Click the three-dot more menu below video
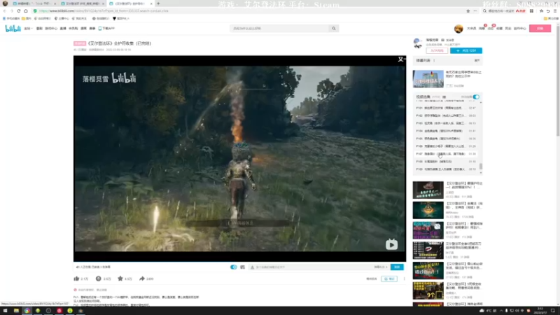Image resolution: width=560 pixels, height=315 pixels. click(x=405, y=279)
